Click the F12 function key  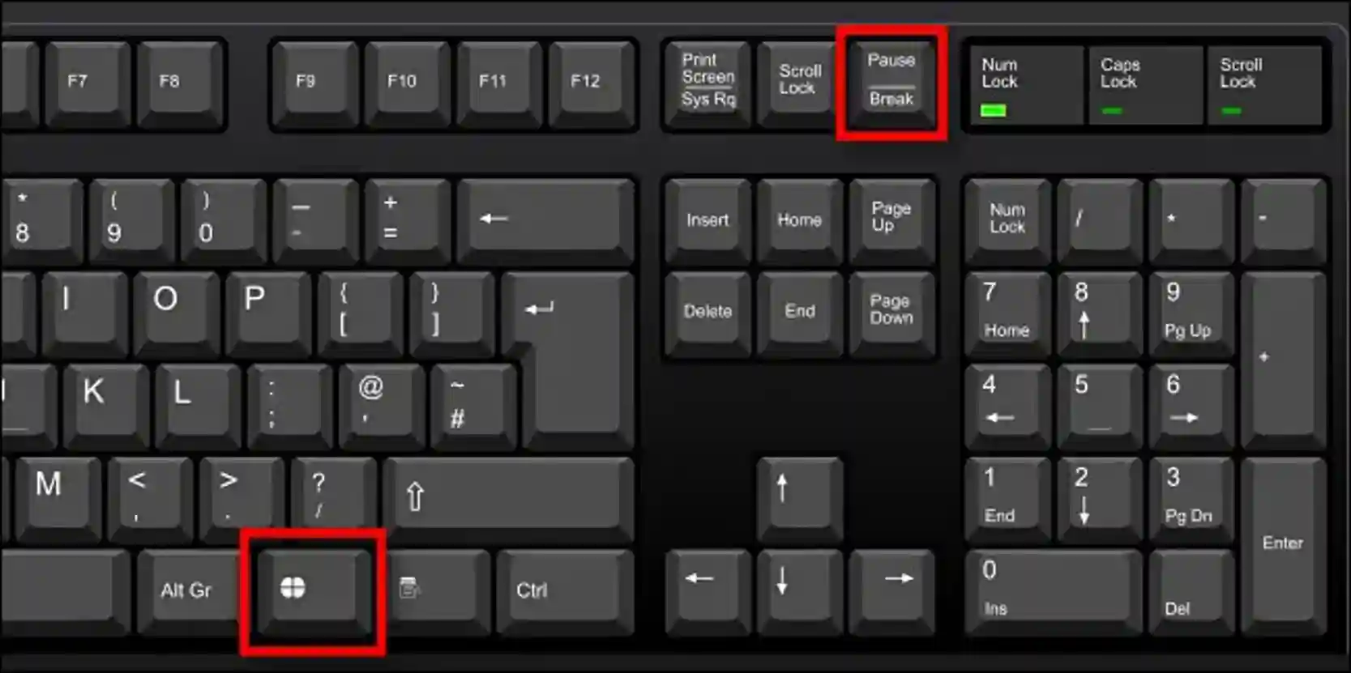coord(592,83)
